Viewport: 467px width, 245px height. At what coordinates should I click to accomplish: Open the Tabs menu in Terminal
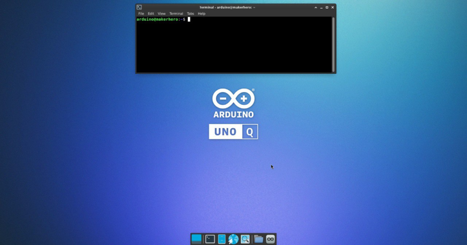pos(190,14)
